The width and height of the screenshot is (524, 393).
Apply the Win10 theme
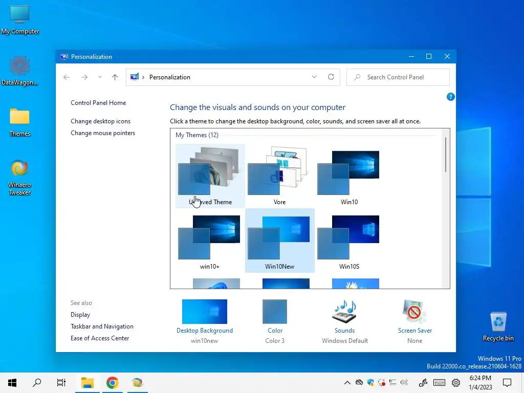(349, 176)
